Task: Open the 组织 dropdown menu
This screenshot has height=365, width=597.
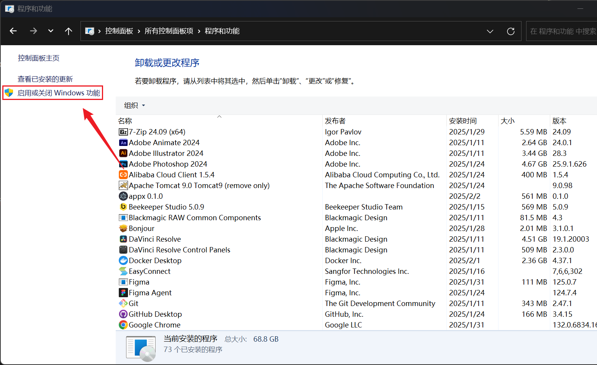Action: tap(134, 105)
